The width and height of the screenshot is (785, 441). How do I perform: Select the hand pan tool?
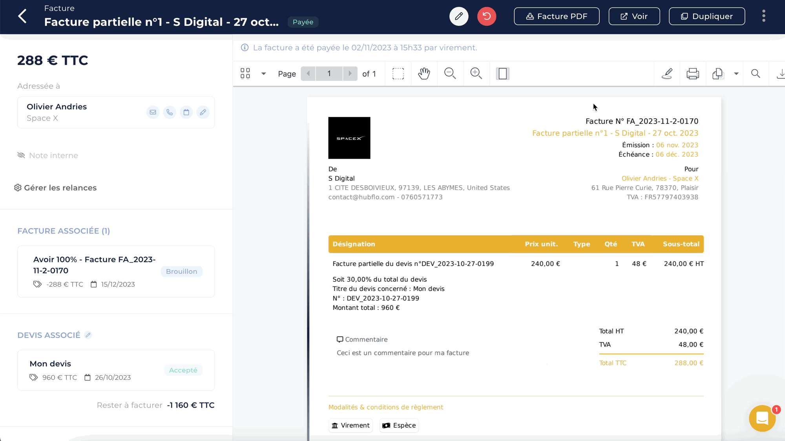pos(424,74)
